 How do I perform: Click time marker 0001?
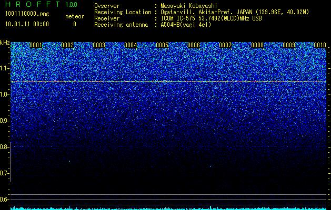coord(36,45)
